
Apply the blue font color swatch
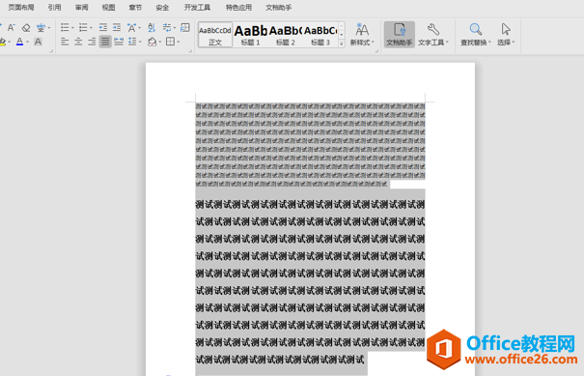pyautogui.click(x=19, y=42)
